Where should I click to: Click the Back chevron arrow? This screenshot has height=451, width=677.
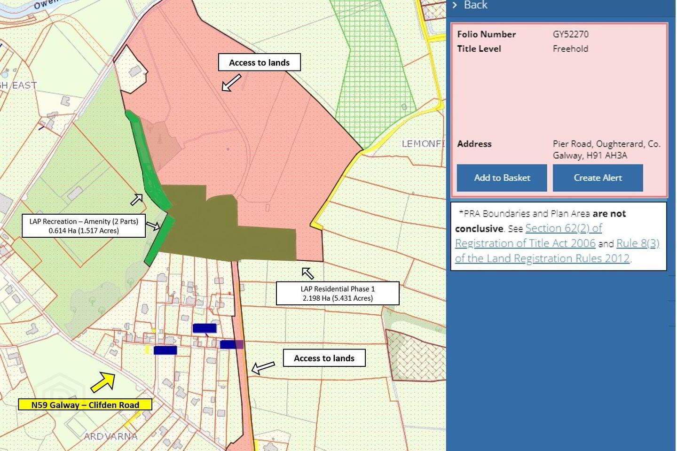[455, 5]
